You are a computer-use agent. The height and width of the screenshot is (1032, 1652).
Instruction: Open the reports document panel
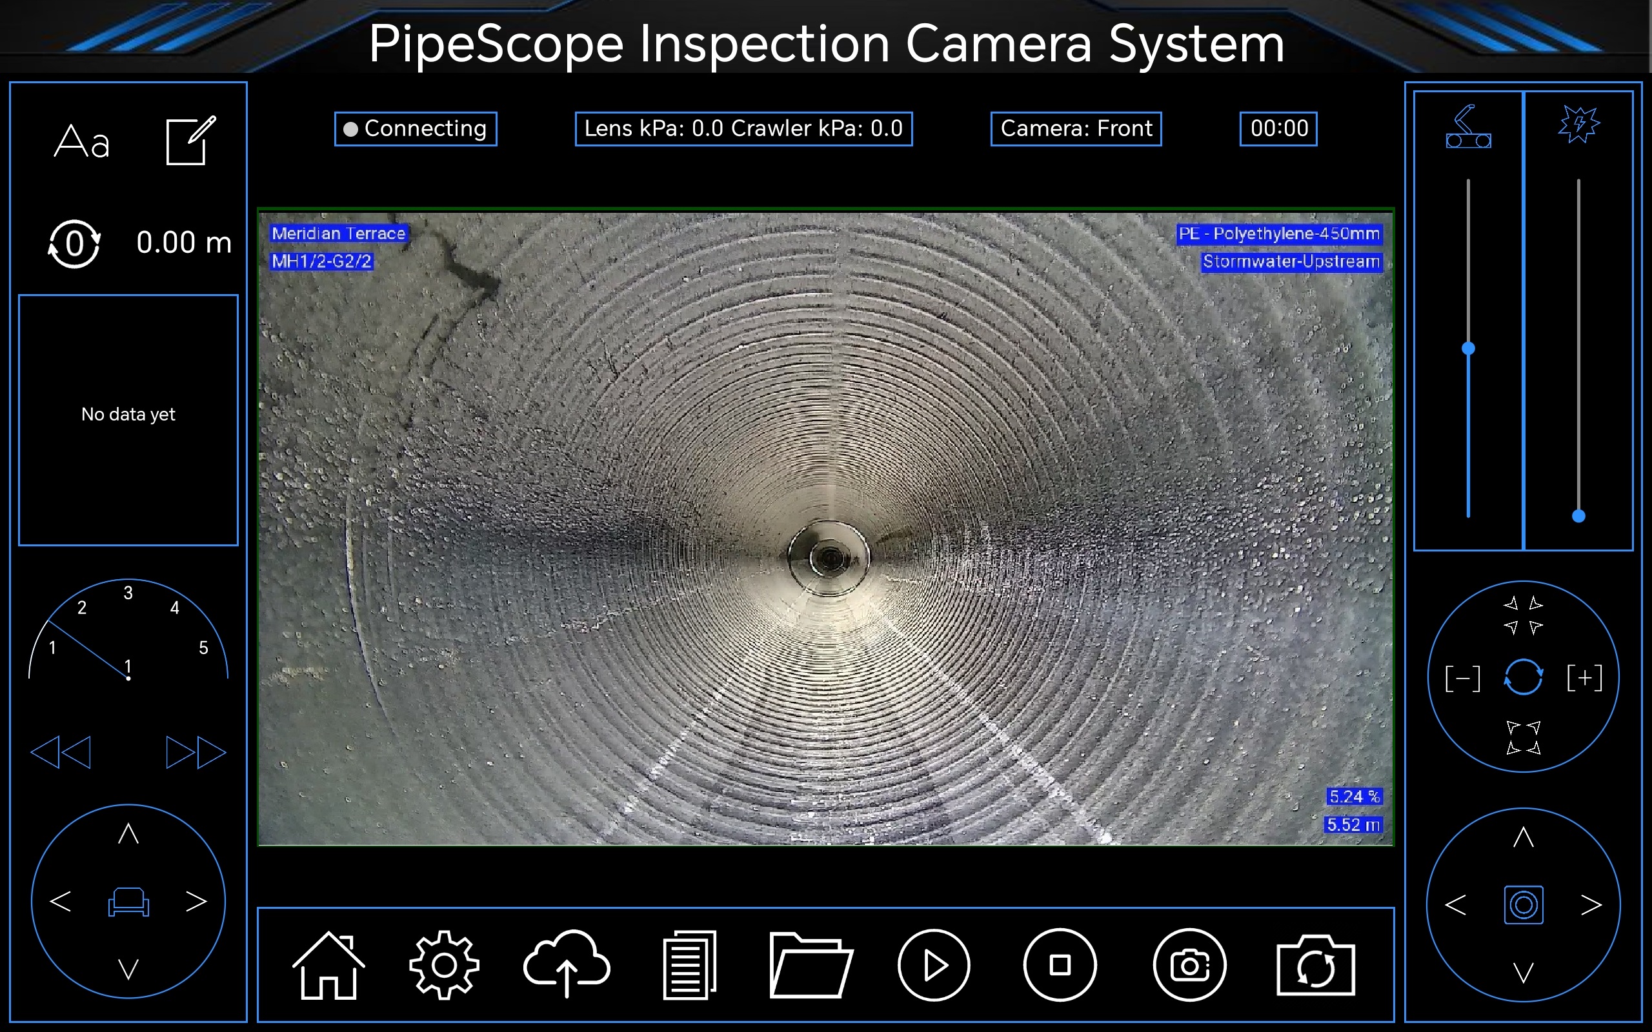[688, 964]
